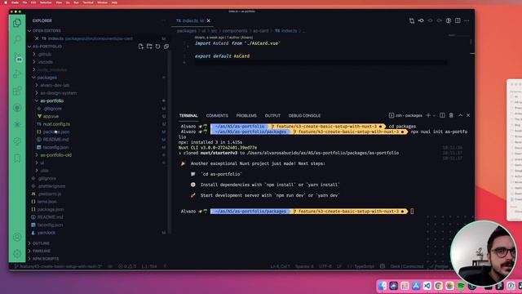Switch to the Problems panel tab
522x294 pixels.
[246, 116]
